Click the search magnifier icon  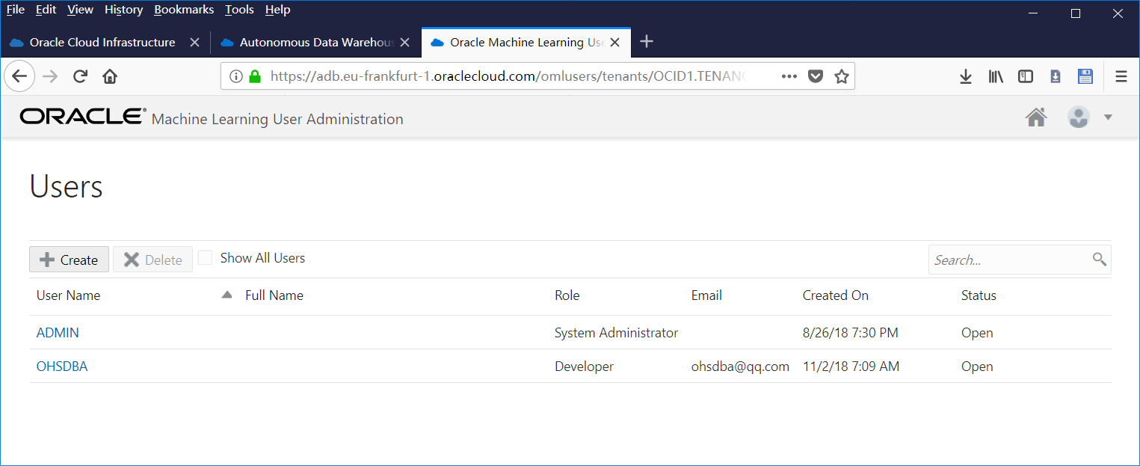coord(1099,259)
